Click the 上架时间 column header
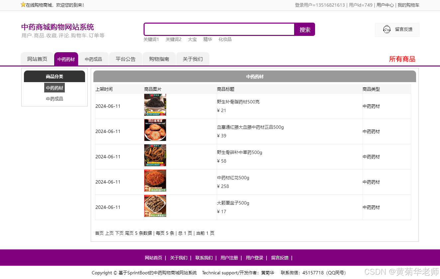 point(104,89)
